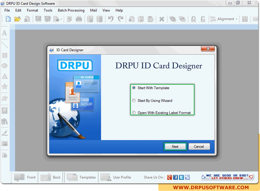Open the View menu
This screenshot has height=191, width=260.
tap(106, 10)
